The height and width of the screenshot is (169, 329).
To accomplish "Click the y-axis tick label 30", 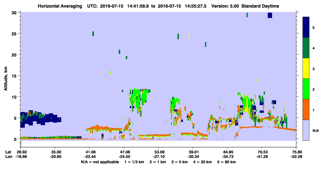I will point(15,12).
